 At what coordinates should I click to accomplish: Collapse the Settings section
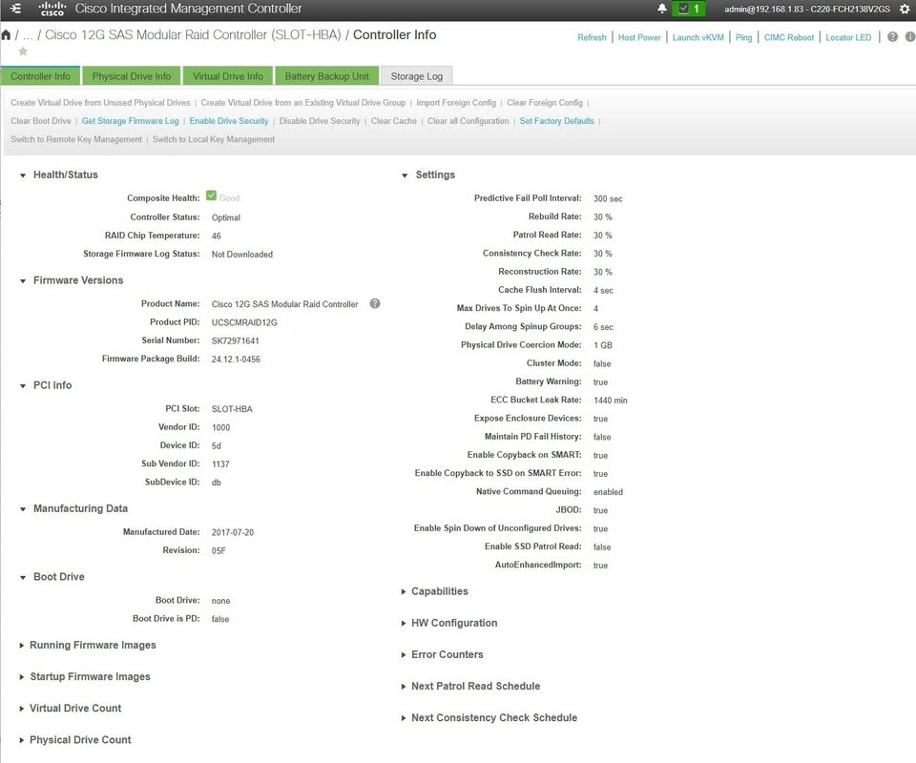[405, 175]
